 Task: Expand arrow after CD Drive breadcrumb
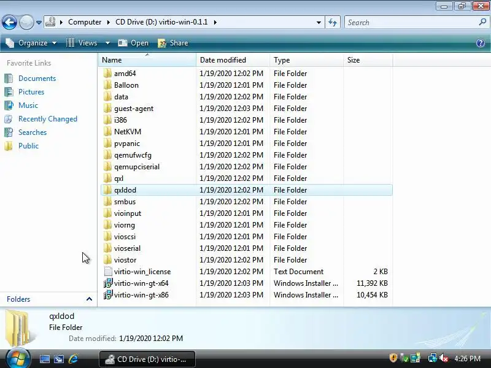[x=215, y=22]
